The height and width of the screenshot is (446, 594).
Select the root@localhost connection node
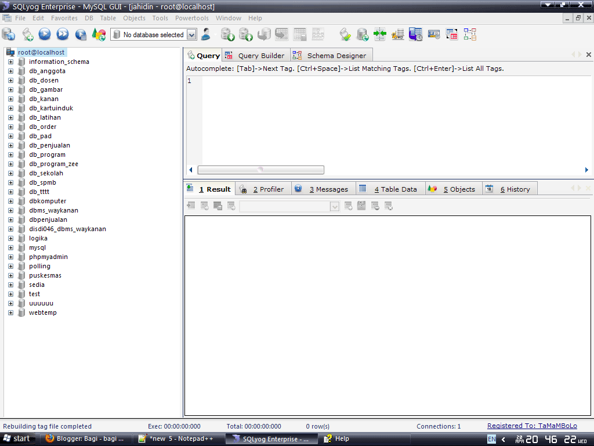coord(41,52)
